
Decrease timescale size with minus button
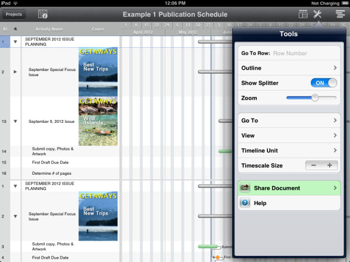click(x=314, y=166)
